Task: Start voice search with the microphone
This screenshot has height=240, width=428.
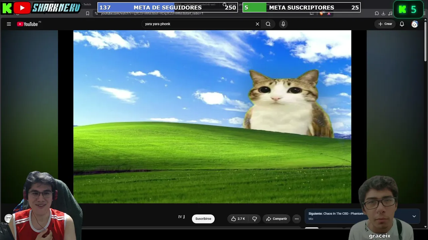Action: point(283,24)
